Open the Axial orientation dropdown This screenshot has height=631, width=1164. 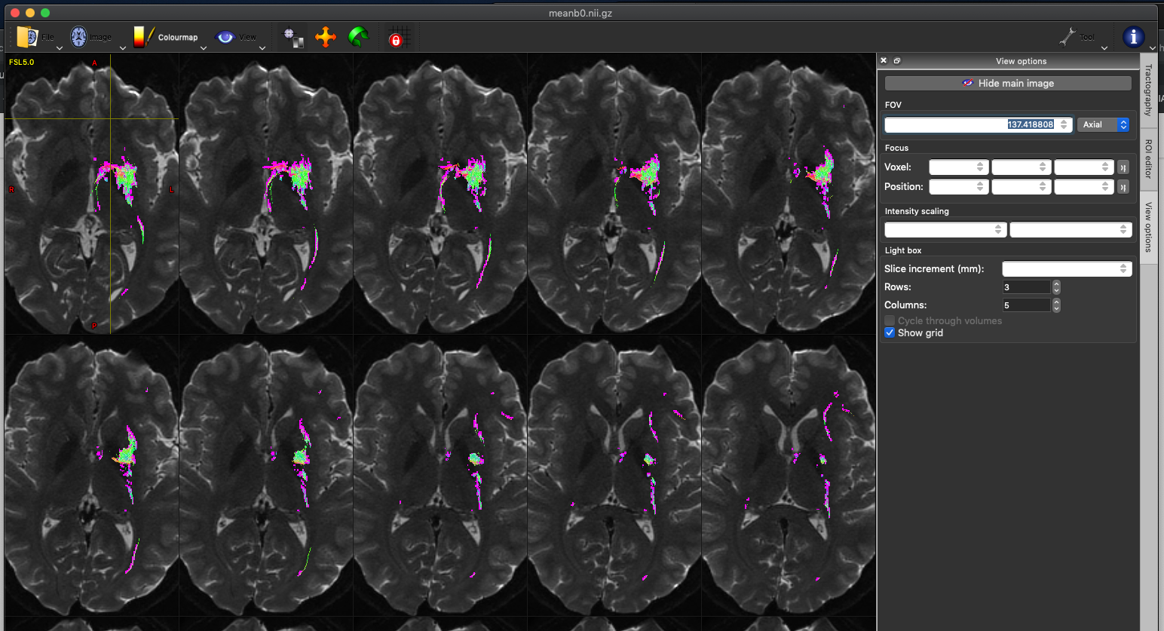click(x=1103, y=124)
